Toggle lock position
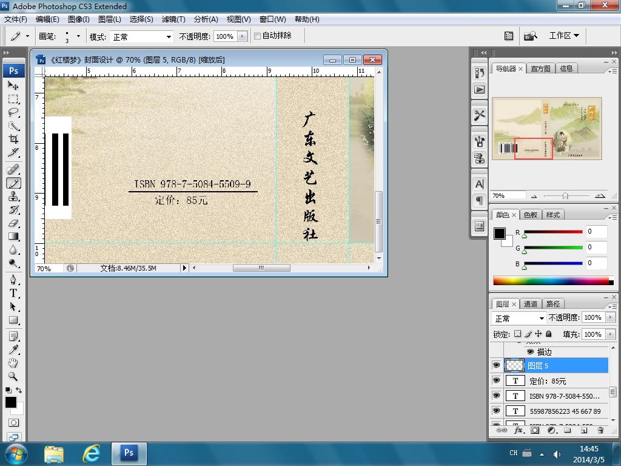This screenshot has width=621, height=466. tap(539, 334)
